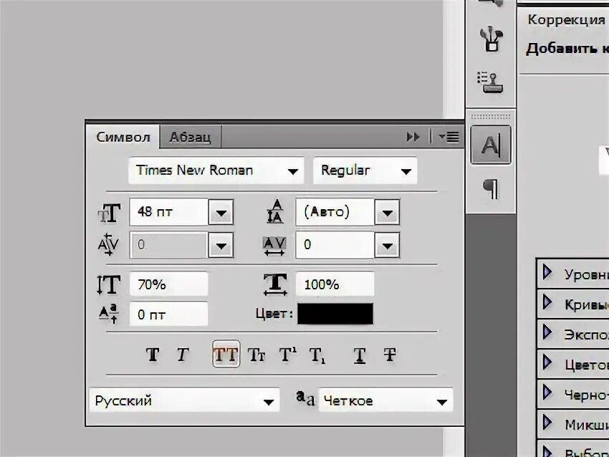Open the Times New Roman font dropdown
The height and width of the screenshot is (457, 609).
coord(292,171)
